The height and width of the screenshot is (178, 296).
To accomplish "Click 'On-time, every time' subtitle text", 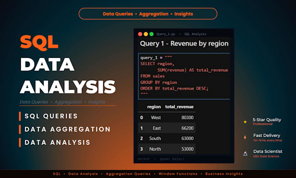I will tap(268, 140).
